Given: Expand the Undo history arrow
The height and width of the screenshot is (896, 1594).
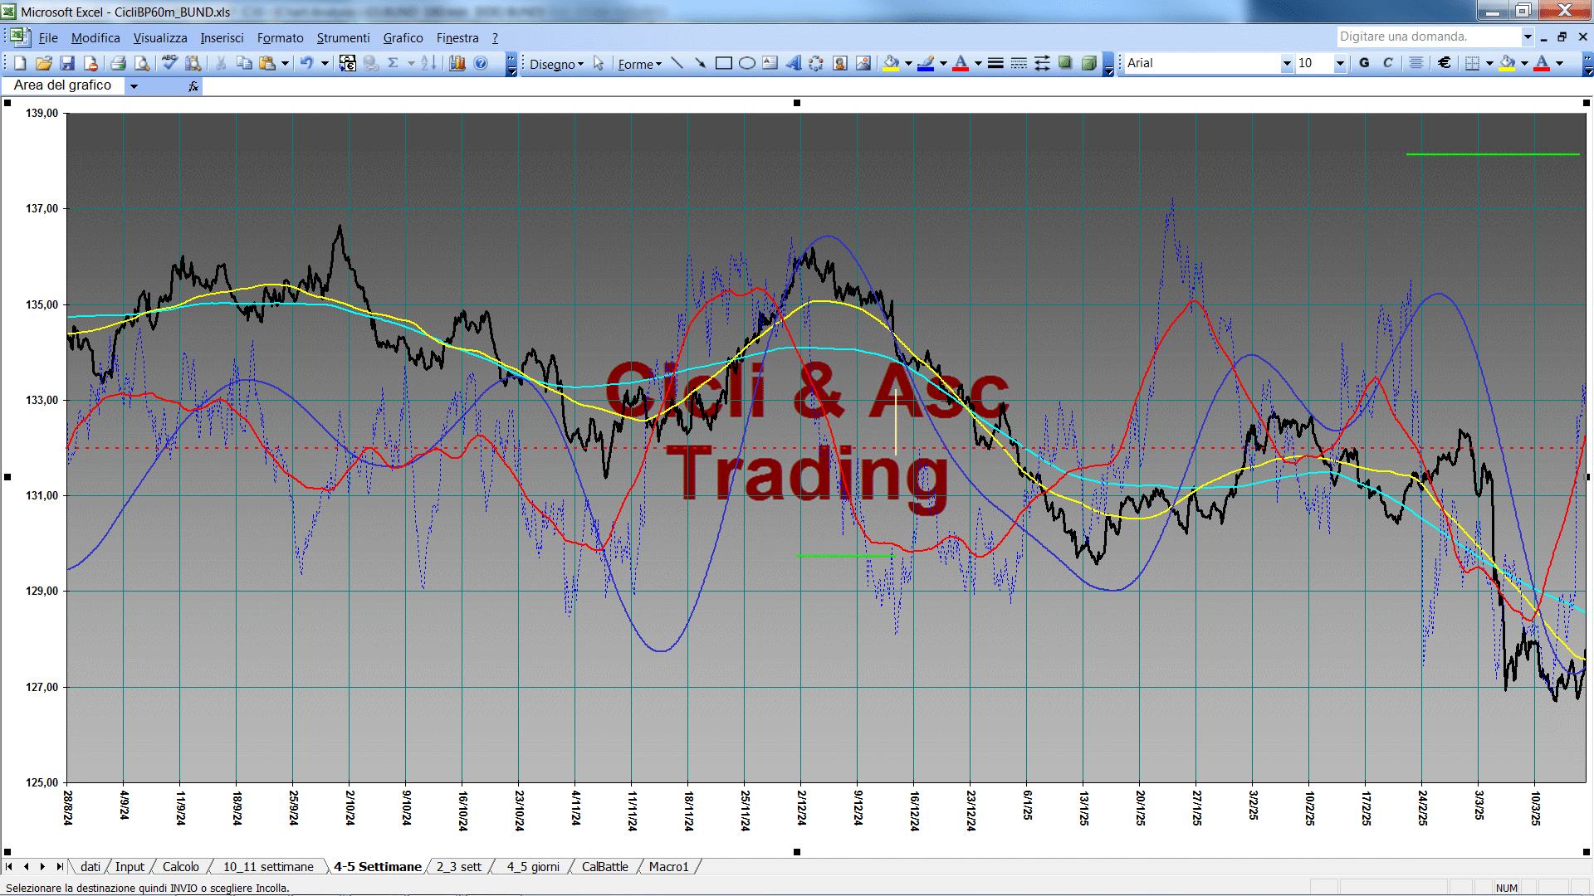Looking at the screenshot, I should pos(325,63).
